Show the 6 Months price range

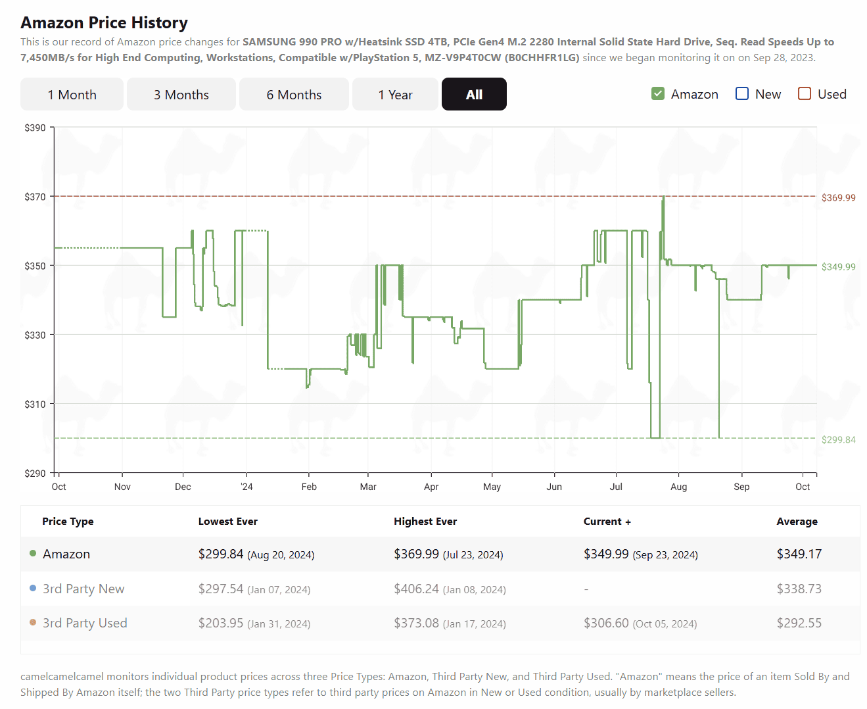(x=294, y=94)
